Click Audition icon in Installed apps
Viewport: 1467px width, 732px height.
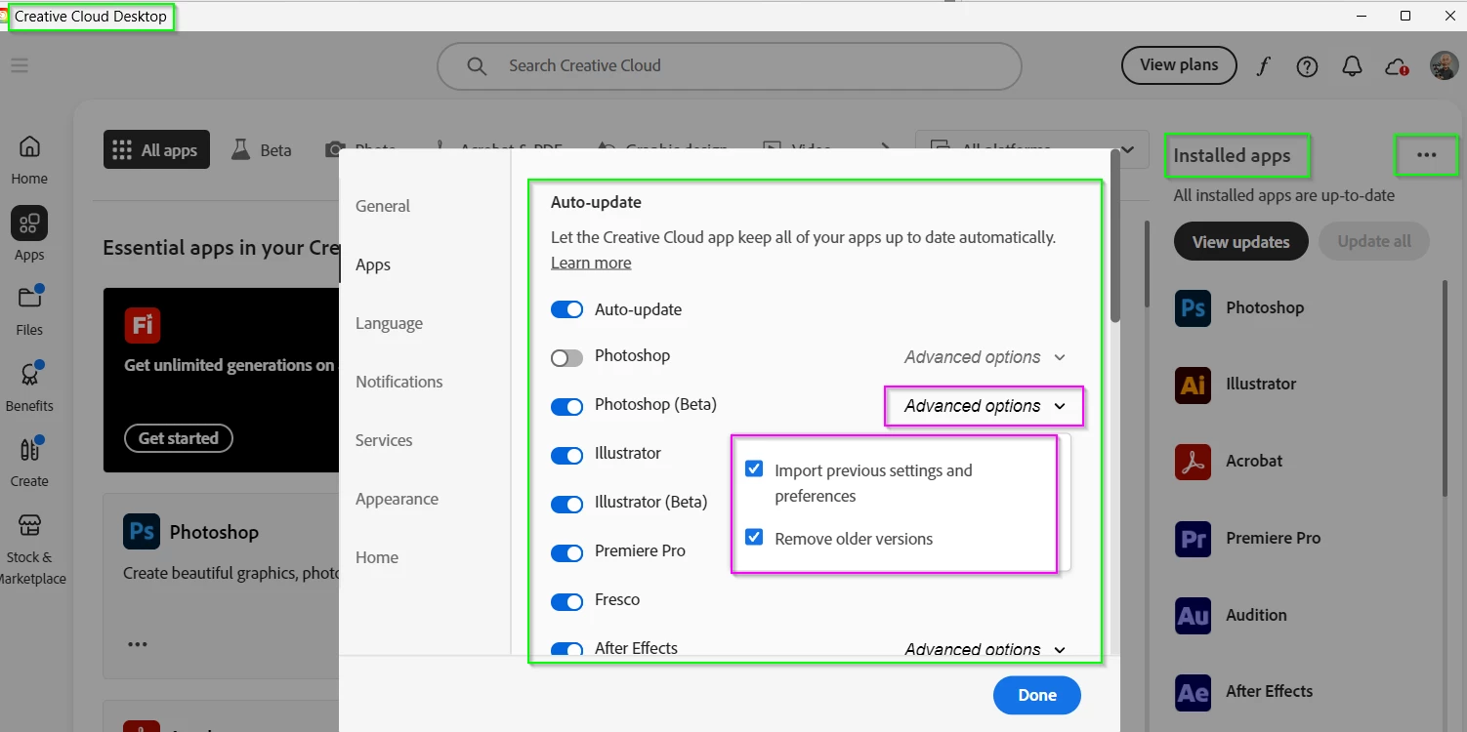tap(1193, 615)
